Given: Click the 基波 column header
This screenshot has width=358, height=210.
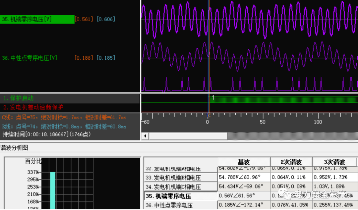Looking at the screenshot, I should 244,162.
